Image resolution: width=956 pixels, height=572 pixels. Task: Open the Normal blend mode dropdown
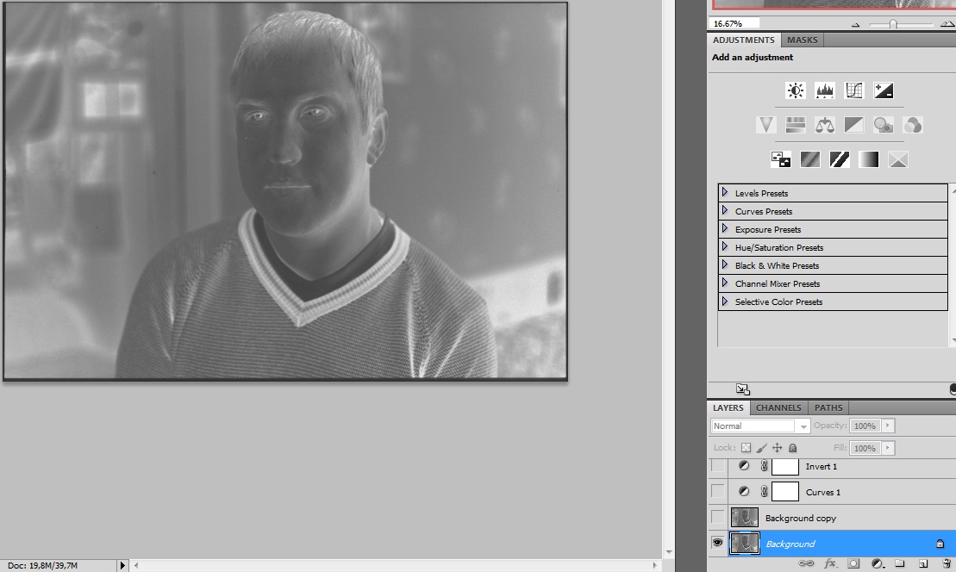coord(760,426)
